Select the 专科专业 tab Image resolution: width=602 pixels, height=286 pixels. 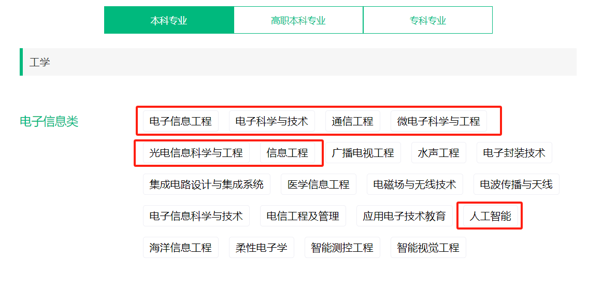[x=427, y=20]
